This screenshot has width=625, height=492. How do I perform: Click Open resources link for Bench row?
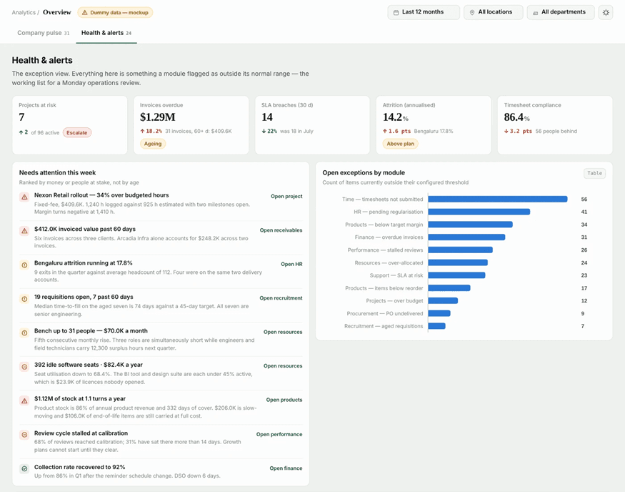[x=283, y=332]
